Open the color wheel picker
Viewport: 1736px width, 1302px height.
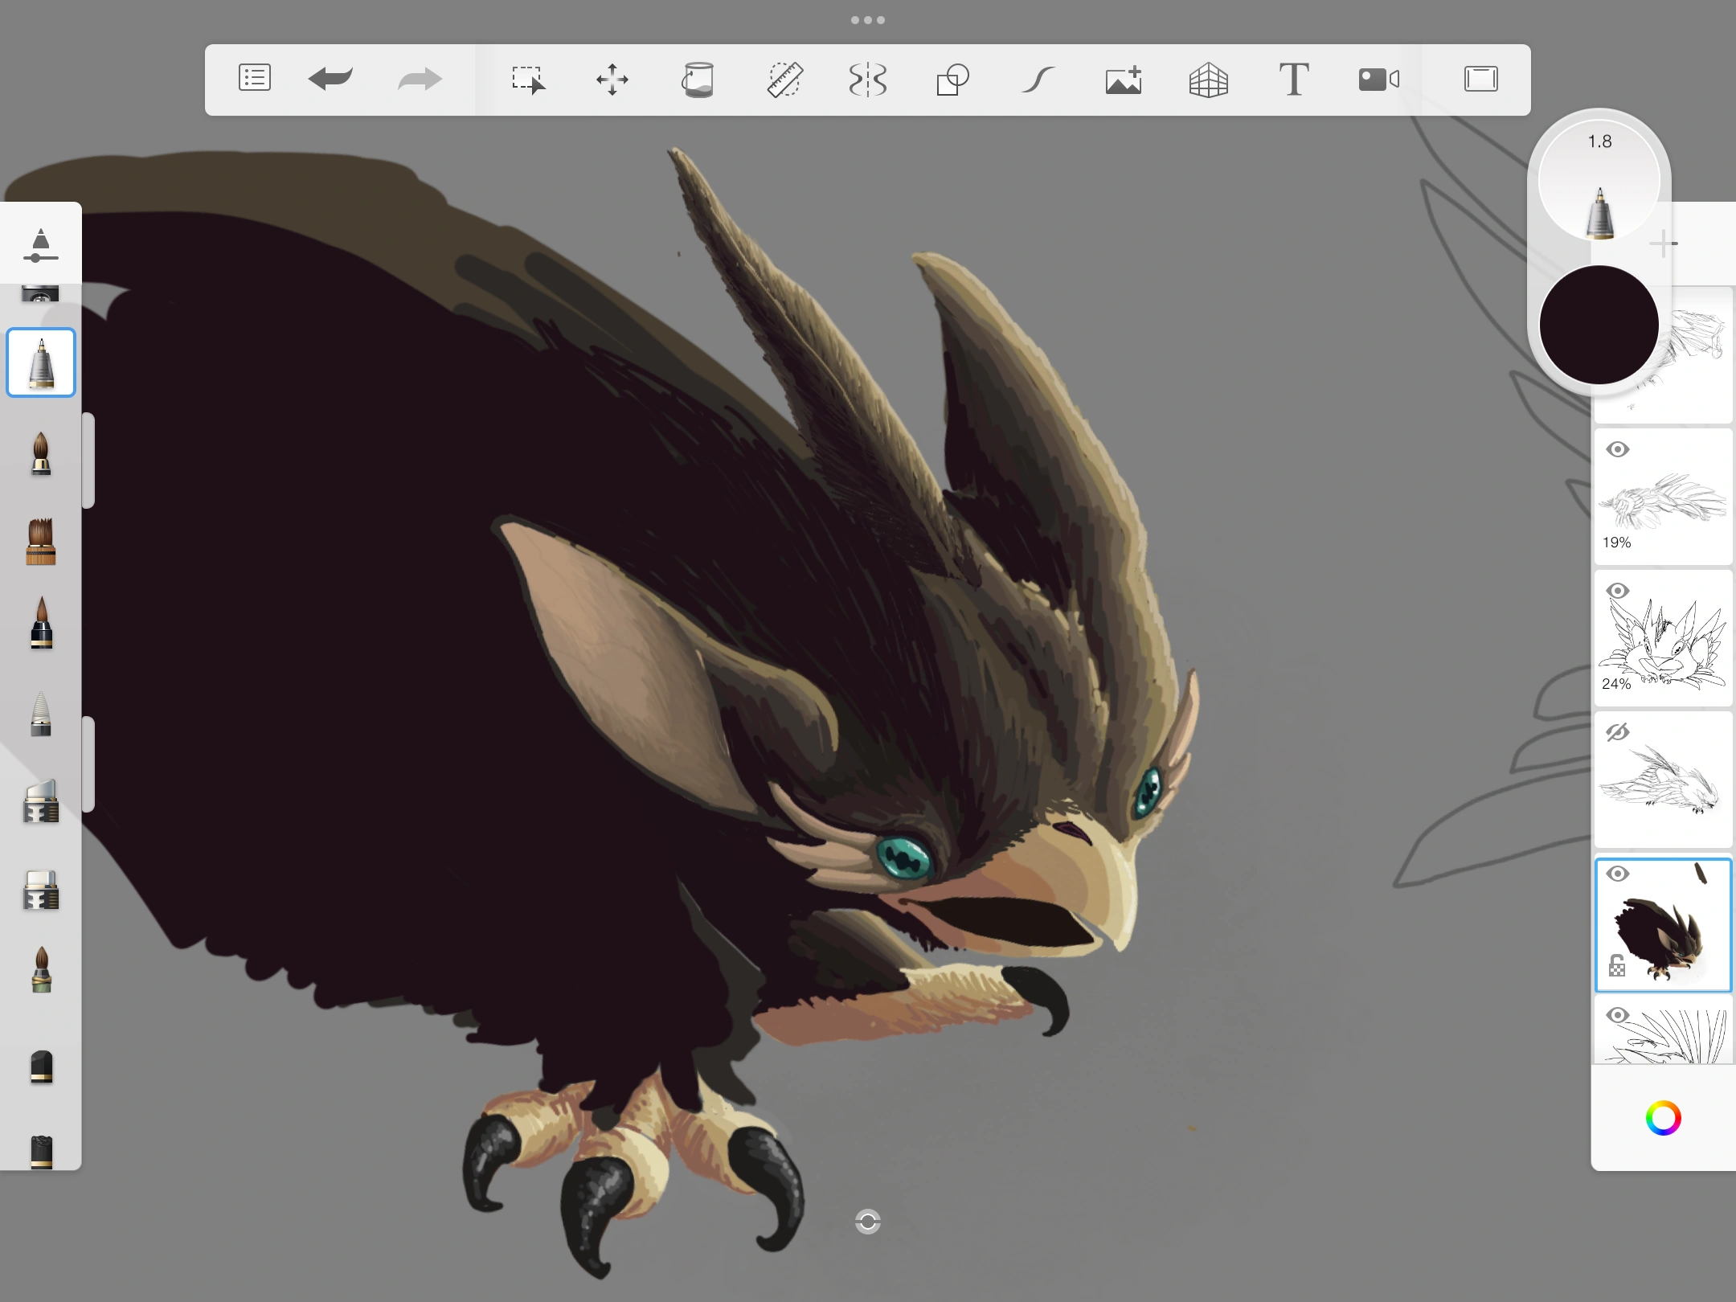click(x=1664, y=1119)
